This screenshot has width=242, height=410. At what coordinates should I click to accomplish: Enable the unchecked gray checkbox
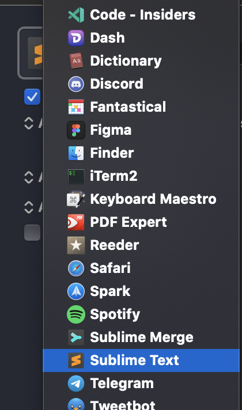coord(32,233)
